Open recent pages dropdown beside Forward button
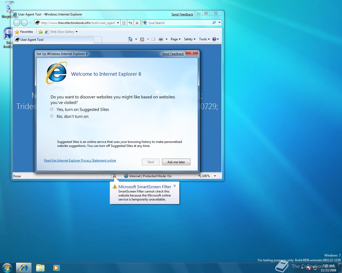 30,23
